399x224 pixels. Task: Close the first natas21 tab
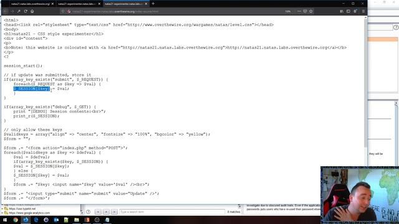tap(52, 4)
